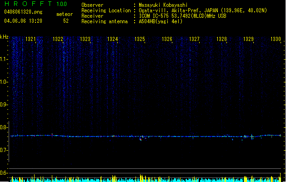The image size is (286, 182).
Task: Click the 0.8 kHz axis label
Action: (x=4, y=127)
